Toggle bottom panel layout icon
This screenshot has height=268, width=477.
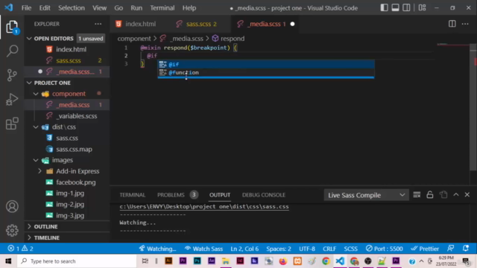coord(395,8)
